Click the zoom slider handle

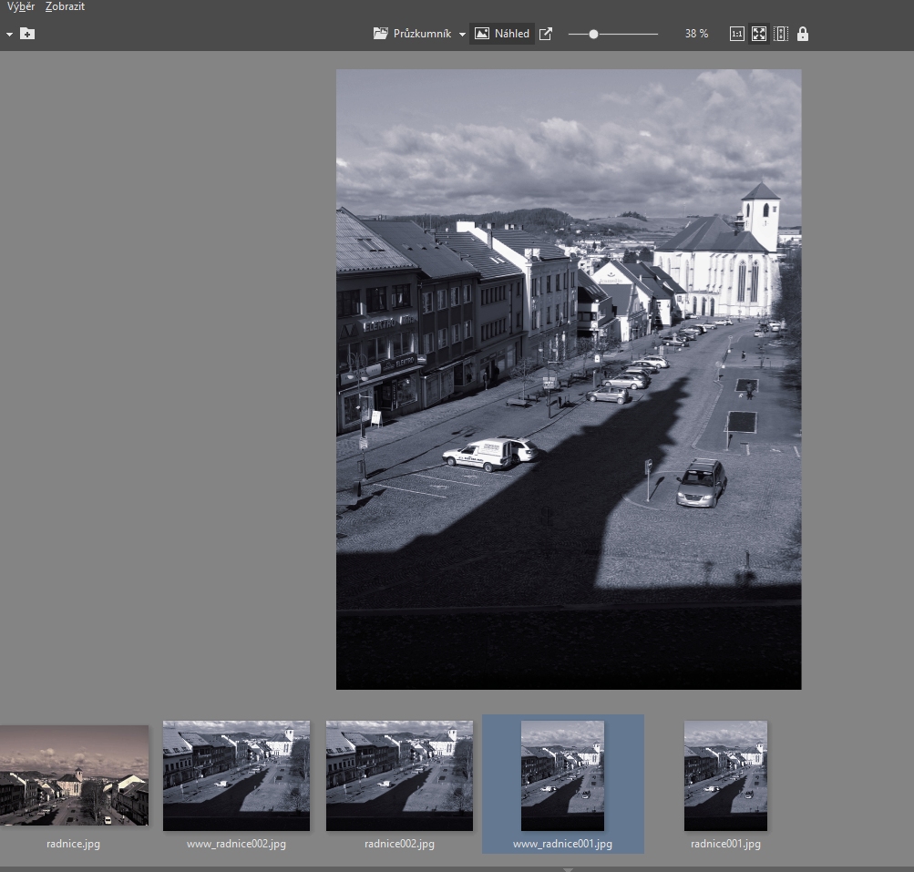coord(593,34)
